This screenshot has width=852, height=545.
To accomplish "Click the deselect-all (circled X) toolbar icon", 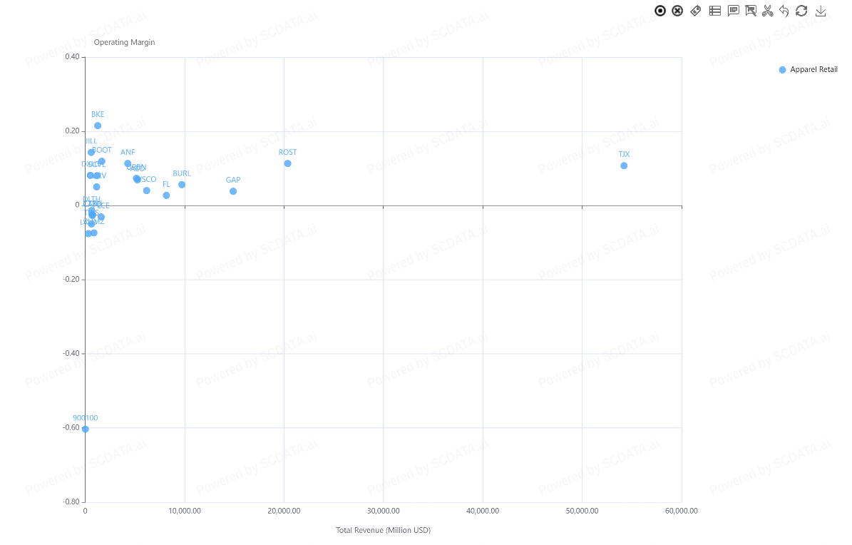I will click(x=677, y=11).
